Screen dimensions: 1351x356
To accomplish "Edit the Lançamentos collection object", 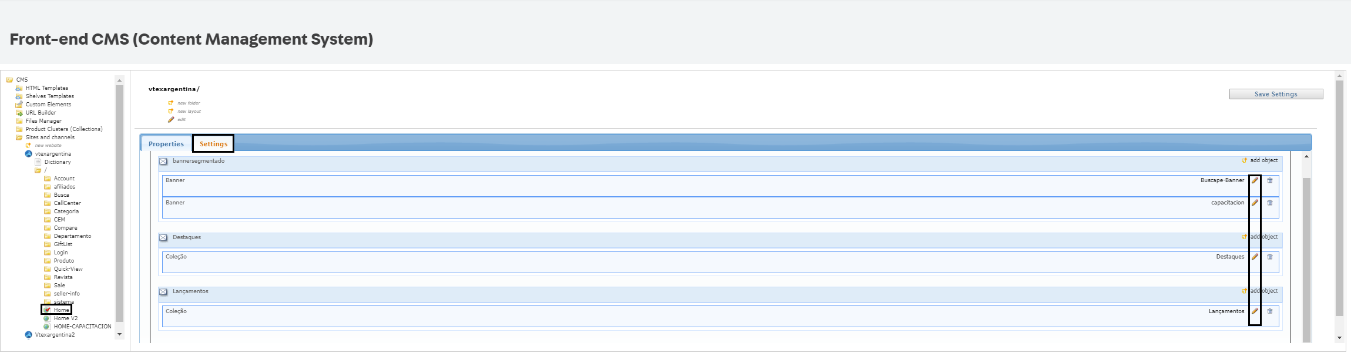I will coord(1255,312).
